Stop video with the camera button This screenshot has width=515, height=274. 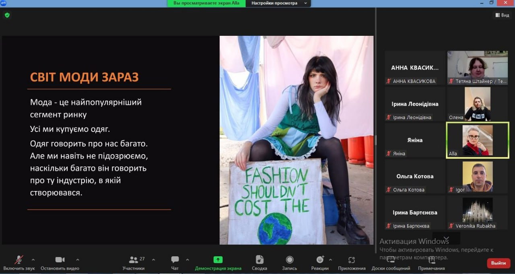pos(60,260)
